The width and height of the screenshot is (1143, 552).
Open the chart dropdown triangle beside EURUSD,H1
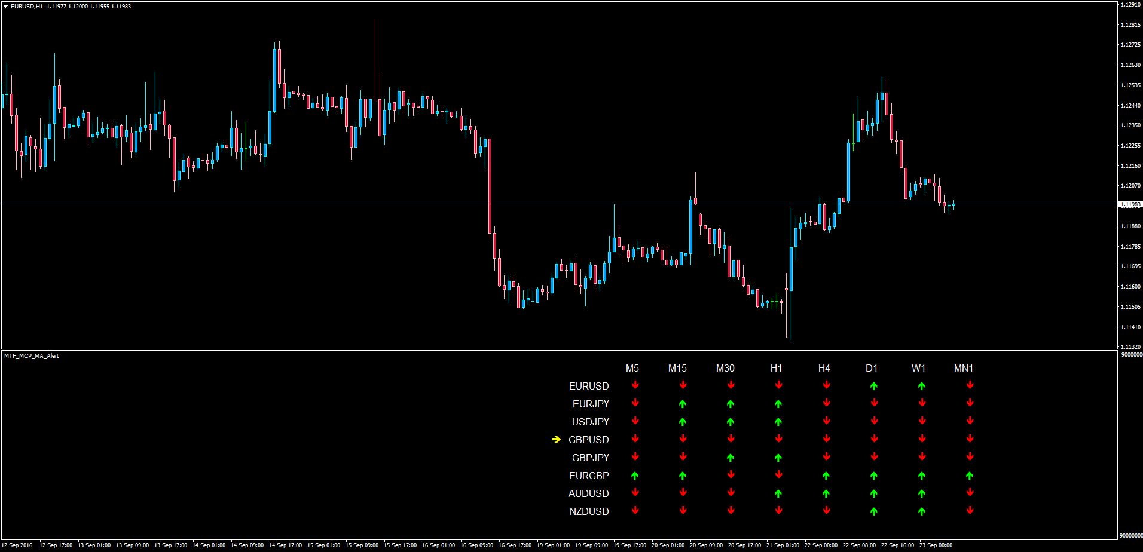[5, 7]
